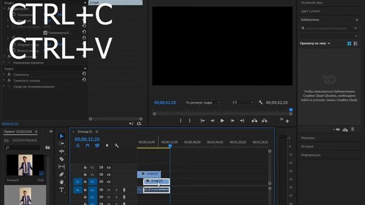Enable voice-over record on A1
This screenshot has height=205, width=365.
pos(124,190)
